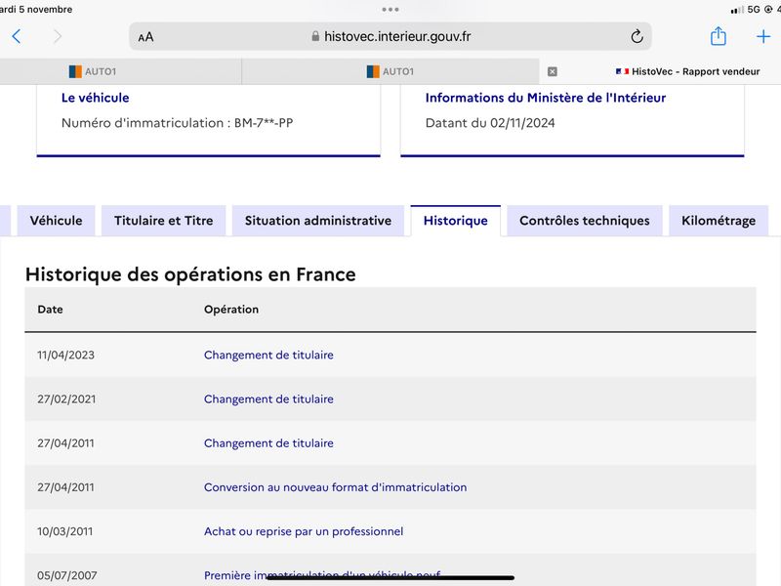Click Numéro d'immatriculation BM-7**-PP text
This screenshot has height=586, width=781.
click(177, 123)
